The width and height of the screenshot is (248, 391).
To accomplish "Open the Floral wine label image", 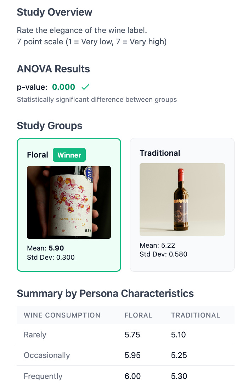I will 69,202.
